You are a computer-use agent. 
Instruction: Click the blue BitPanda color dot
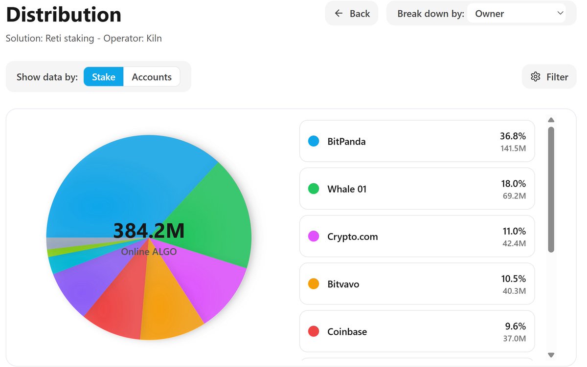tap(314, 141)
